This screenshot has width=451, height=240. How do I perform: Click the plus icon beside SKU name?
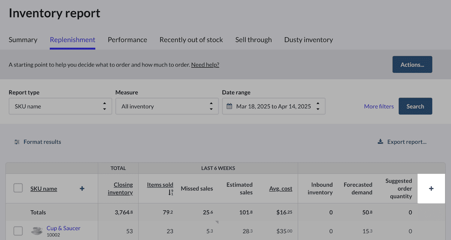pos(82,189)
